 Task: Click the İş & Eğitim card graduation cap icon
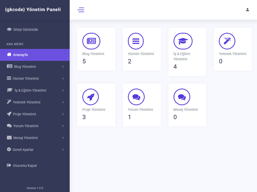[x=183, y=41]
